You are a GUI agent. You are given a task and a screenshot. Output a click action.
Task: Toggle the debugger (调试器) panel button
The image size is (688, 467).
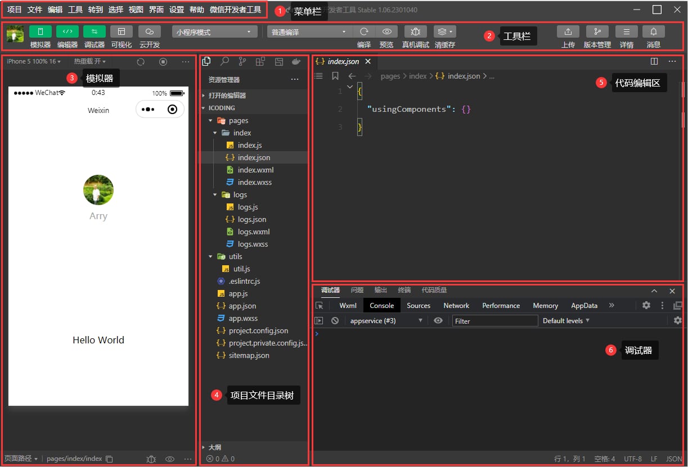[x=94, y=32]
